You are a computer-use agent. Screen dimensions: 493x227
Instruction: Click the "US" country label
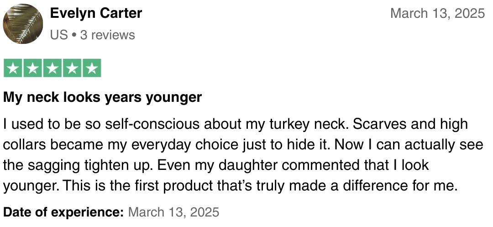[x=59, y=35]
